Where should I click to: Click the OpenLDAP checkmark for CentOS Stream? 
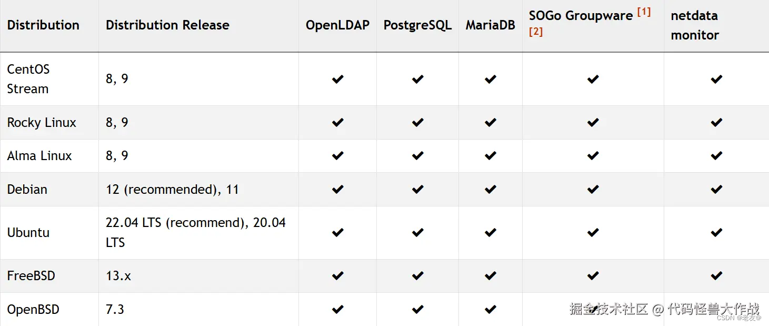pos(337,79)
